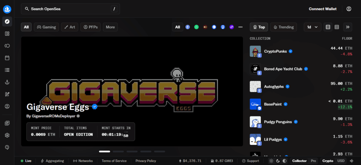Image resolution: width=361 pixels, height=165 pixels.
Task: Click the anchor icon in left sidebar
Action: click(7, 82)
